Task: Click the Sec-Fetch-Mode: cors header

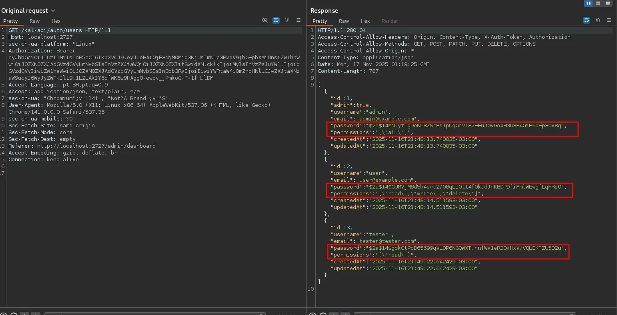Action: click(40, 132)
